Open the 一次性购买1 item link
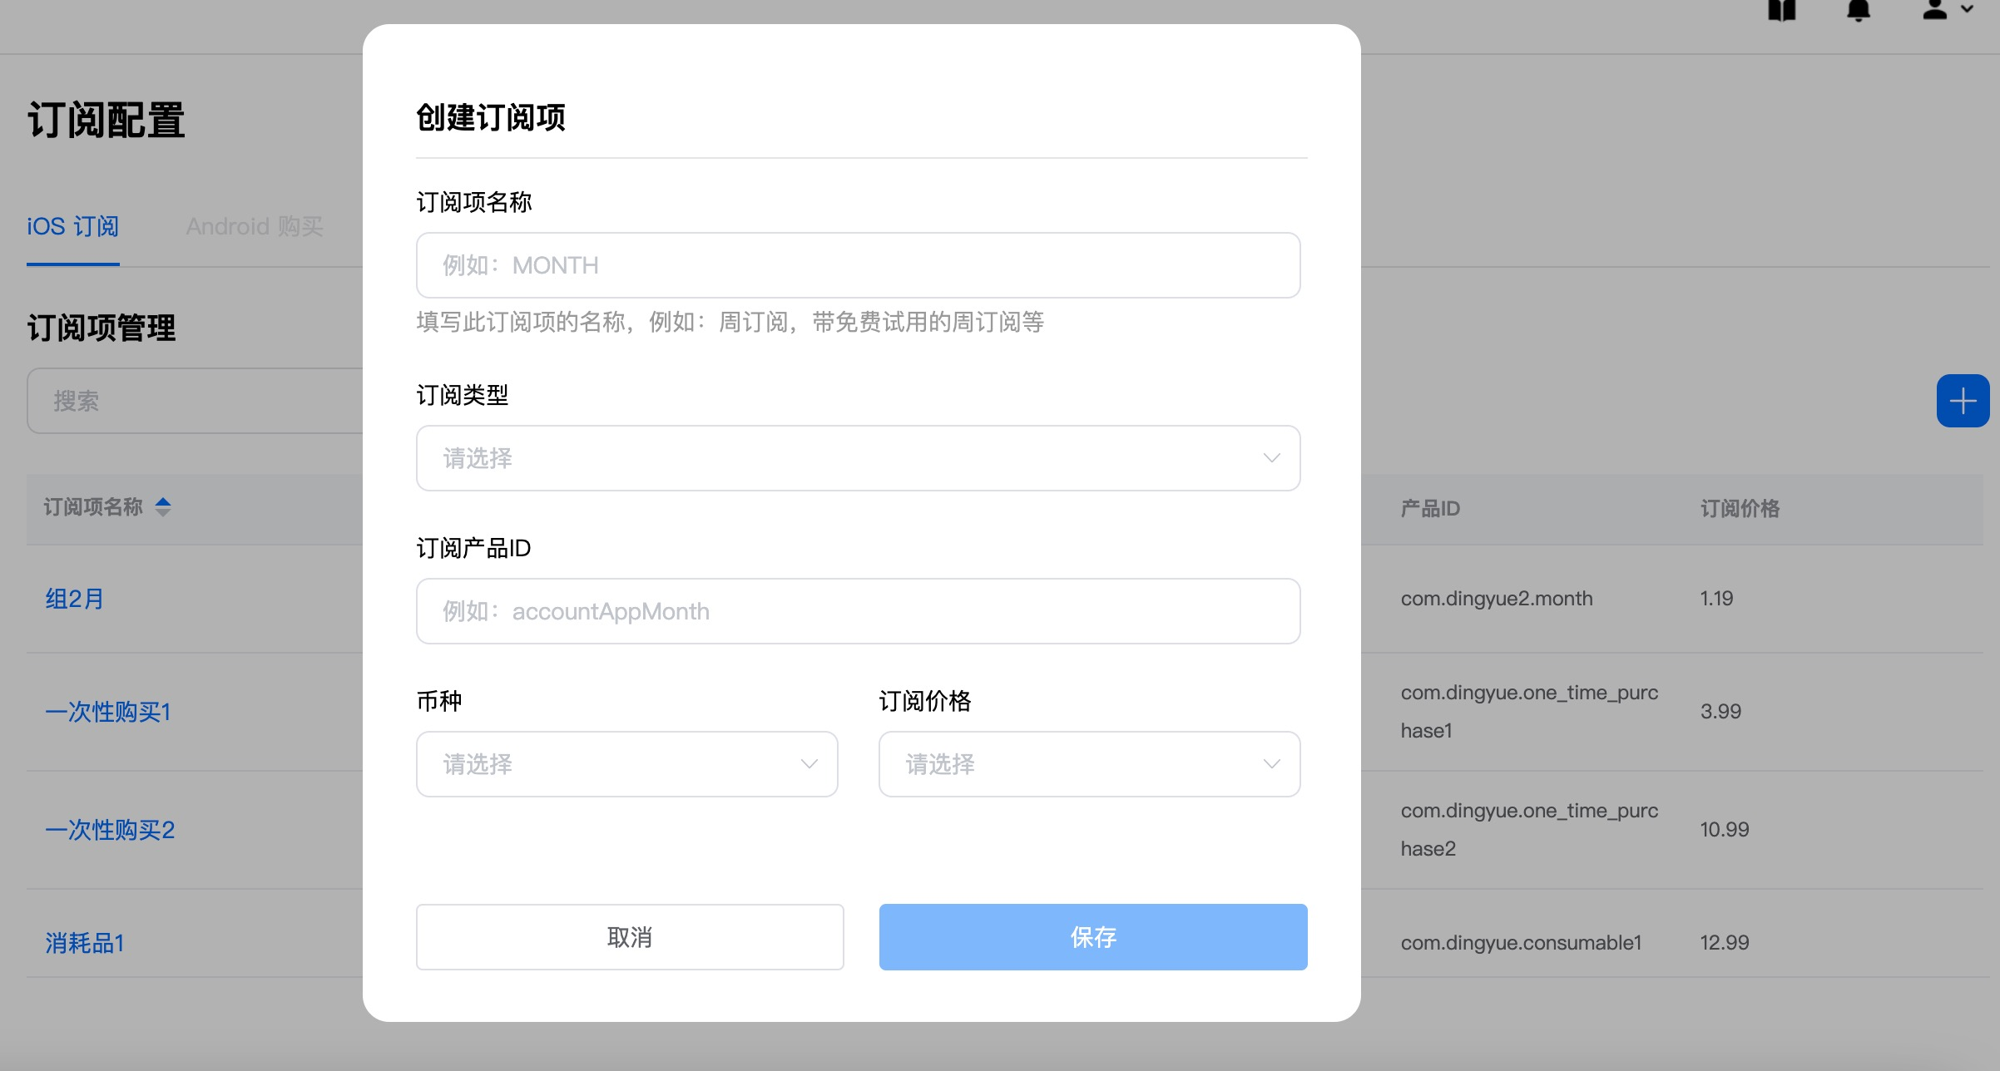This screenshot has width=2000, height=1071. [108, 712]
